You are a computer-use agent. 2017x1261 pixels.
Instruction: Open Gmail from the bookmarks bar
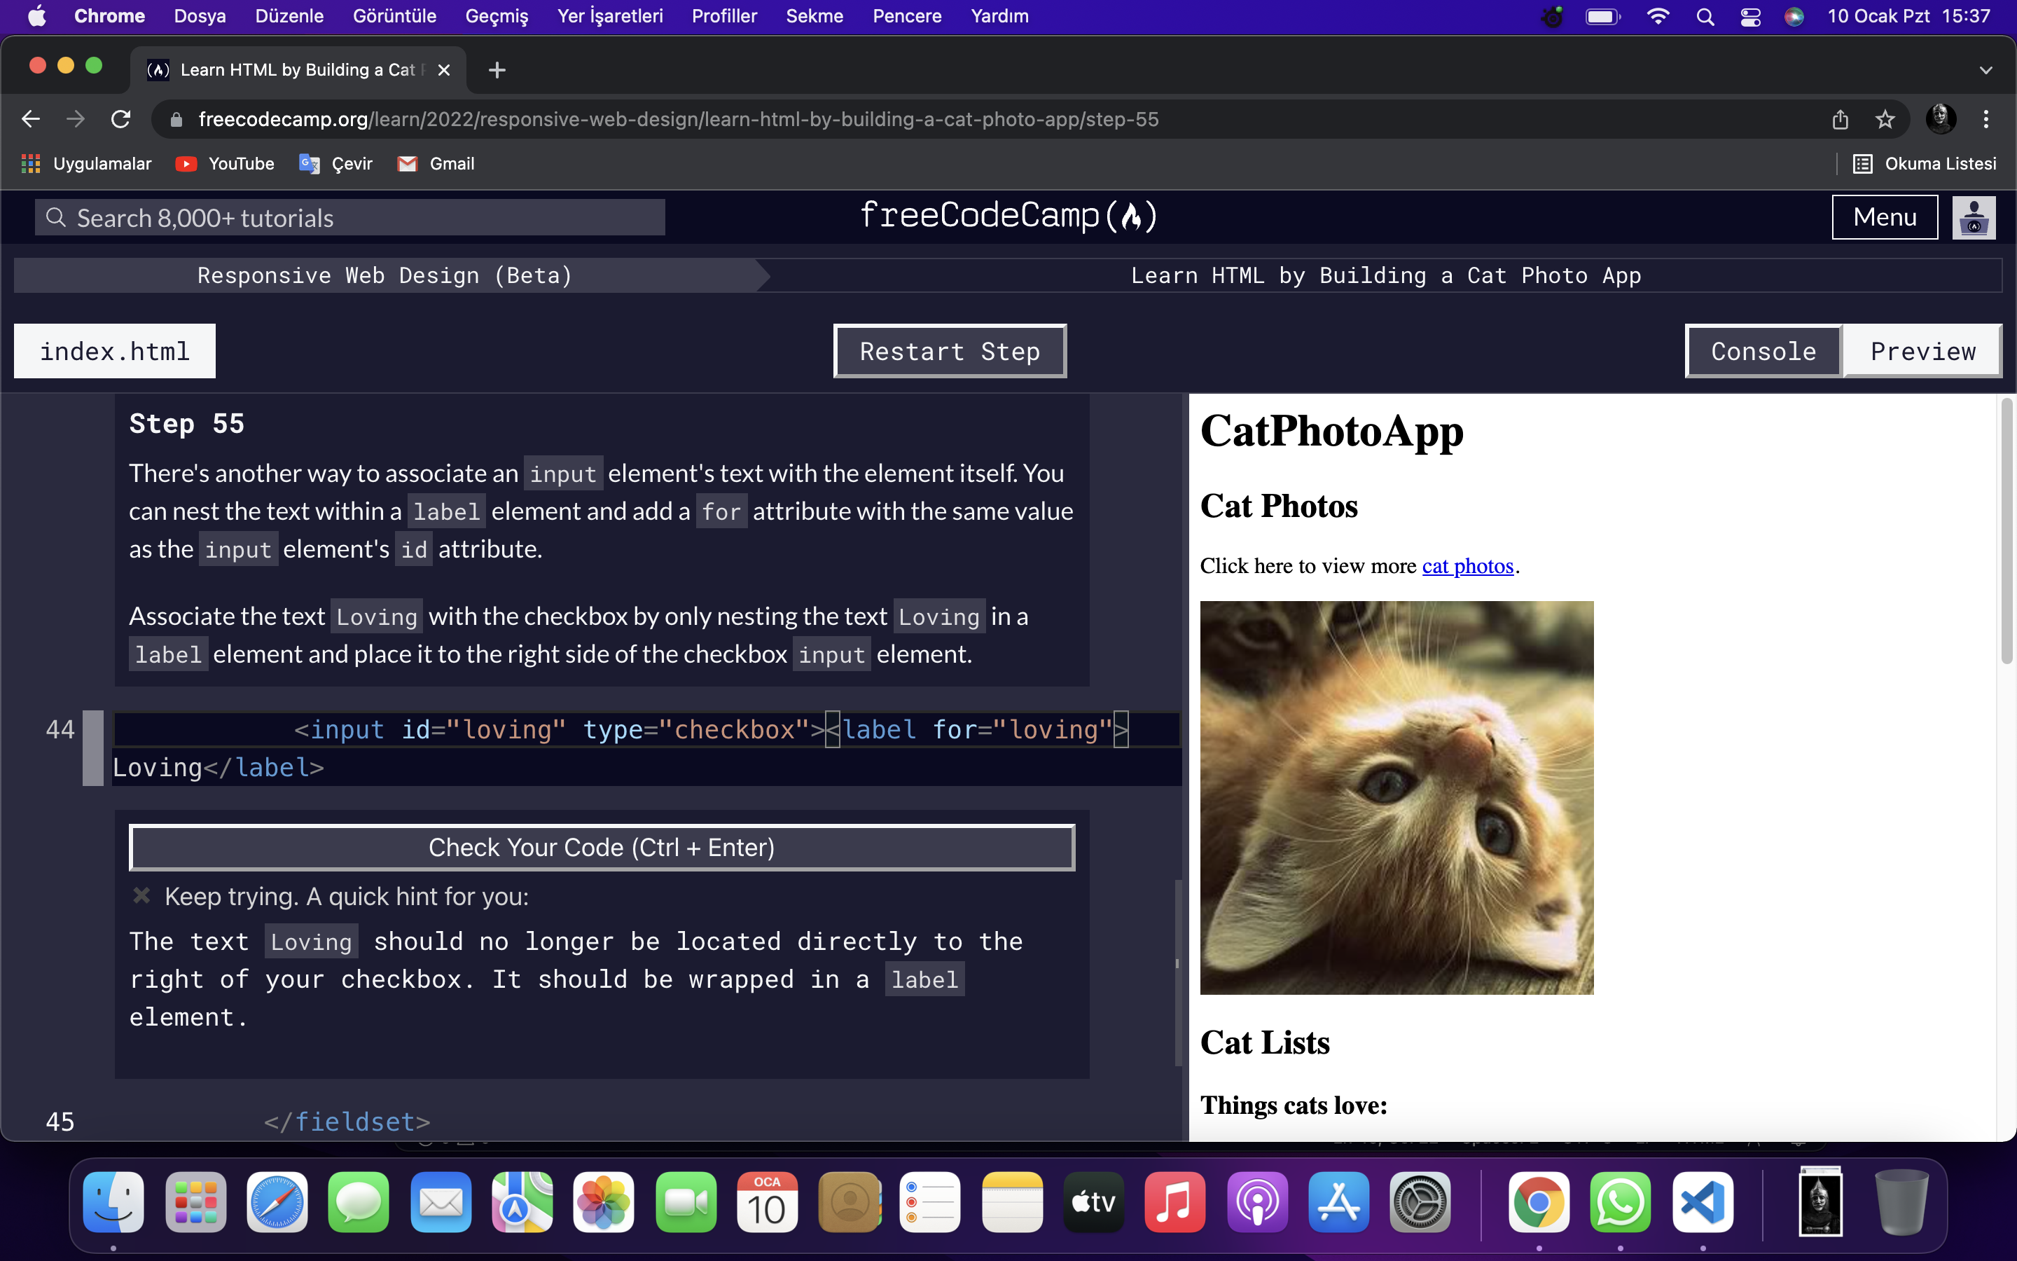pos(435,163)
